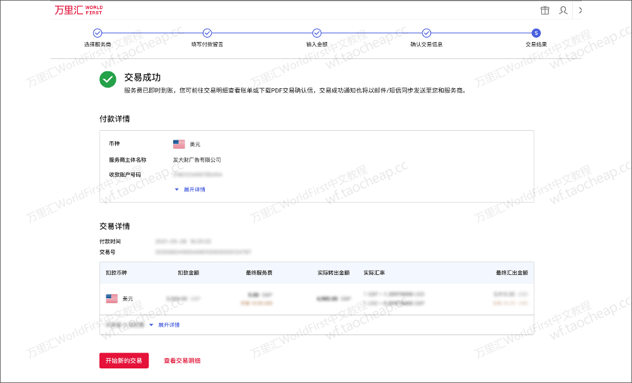632x383 pixels.
Task: Click the US flag in the 扣款币种 table row
Action: tap(112, 298)
